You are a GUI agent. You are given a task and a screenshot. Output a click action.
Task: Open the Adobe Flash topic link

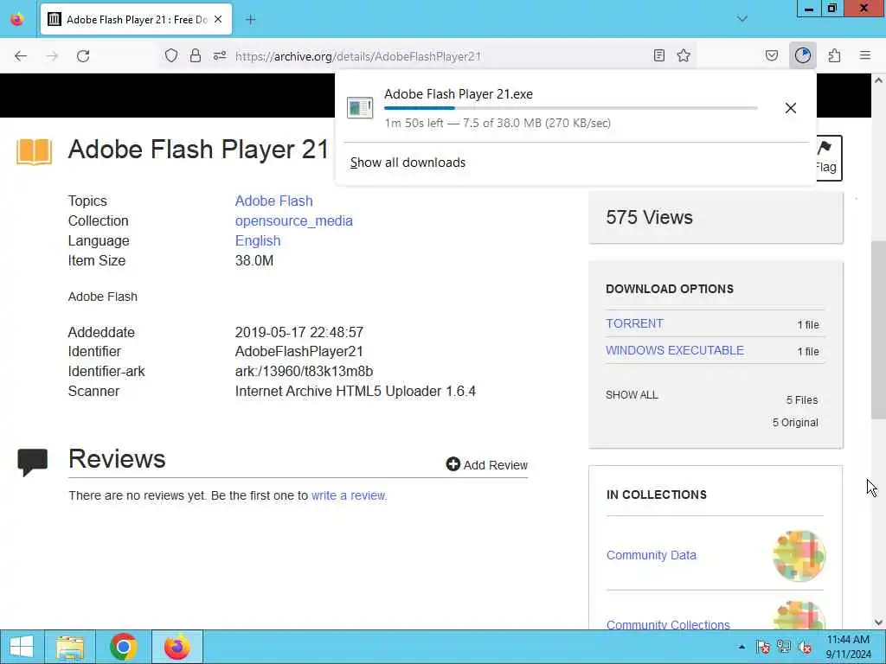(x=274, y=201)
